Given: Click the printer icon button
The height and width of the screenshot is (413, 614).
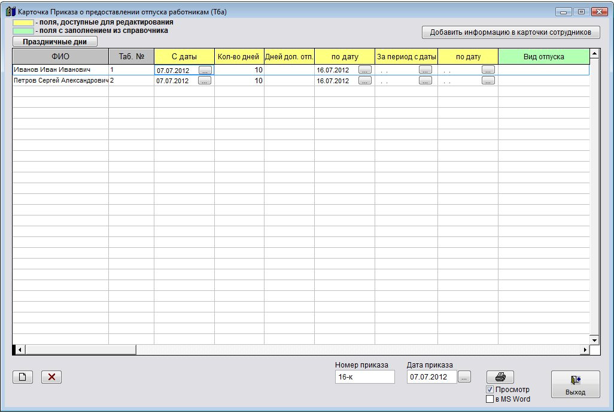Looking at the screenshot, I should click(500, 377).
